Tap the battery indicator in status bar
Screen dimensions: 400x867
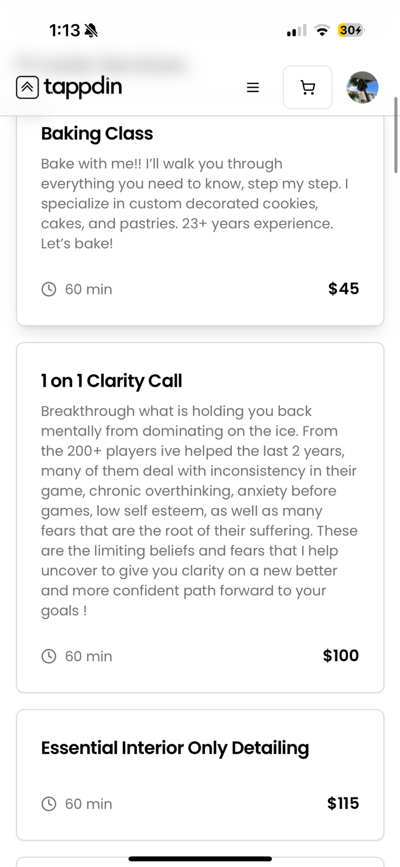[x=351, y=30]
